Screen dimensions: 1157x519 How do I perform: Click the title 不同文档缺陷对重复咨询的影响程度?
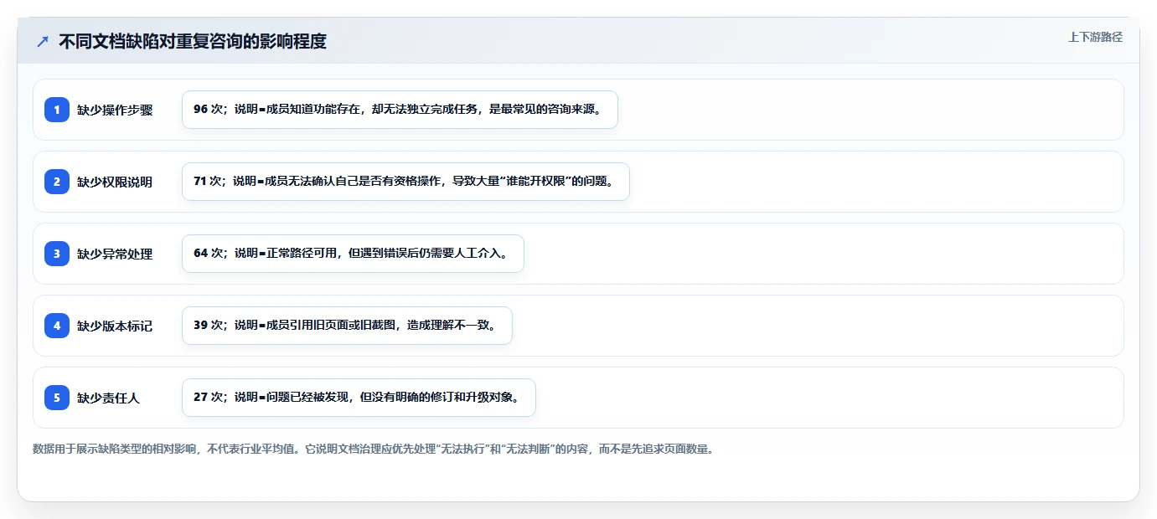coord(193,41)
